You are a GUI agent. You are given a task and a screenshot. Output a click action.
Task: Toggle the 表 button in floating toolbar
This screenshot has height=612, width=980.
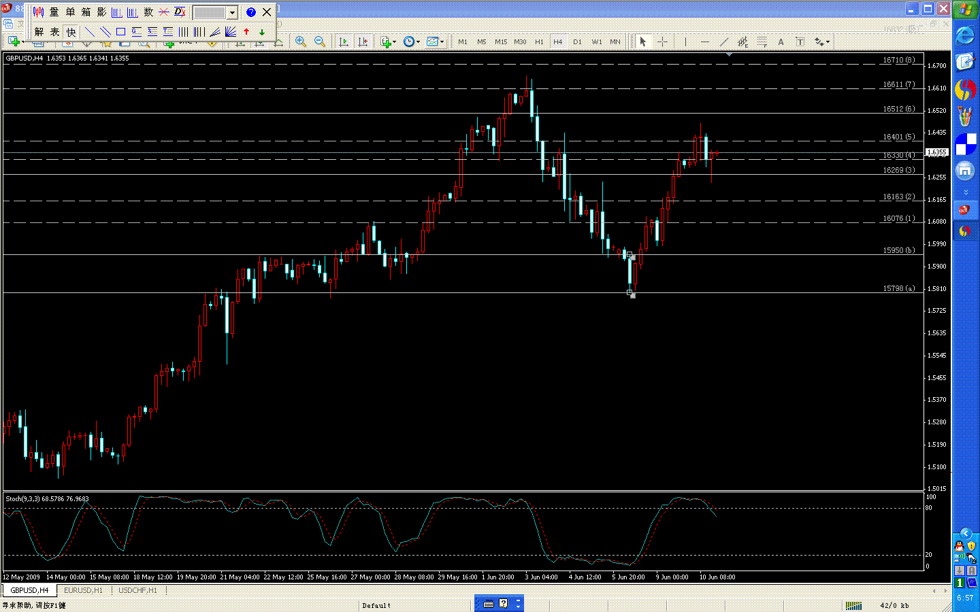point(54,32)
